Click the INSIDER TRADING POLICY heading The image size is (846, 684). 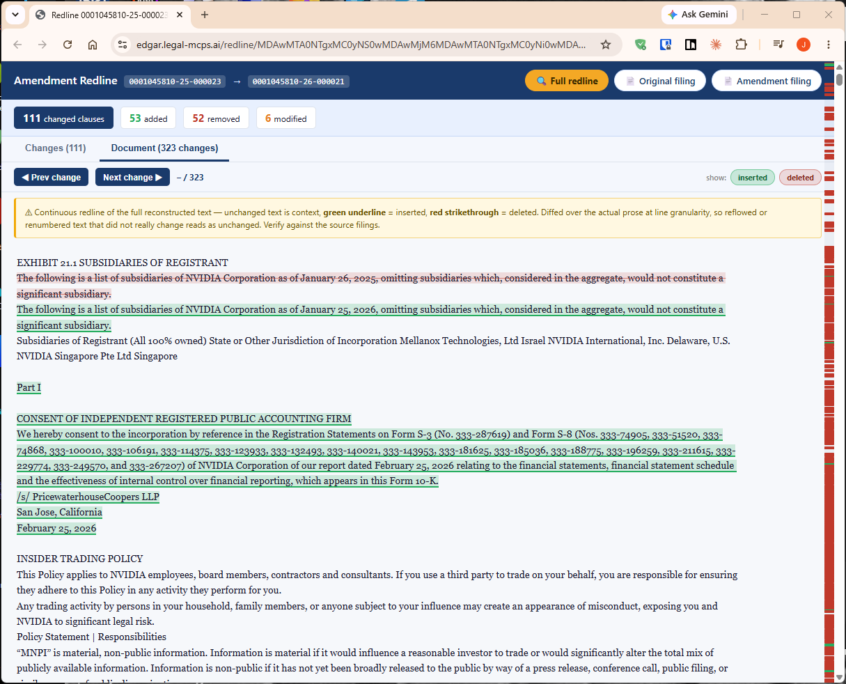80,559
